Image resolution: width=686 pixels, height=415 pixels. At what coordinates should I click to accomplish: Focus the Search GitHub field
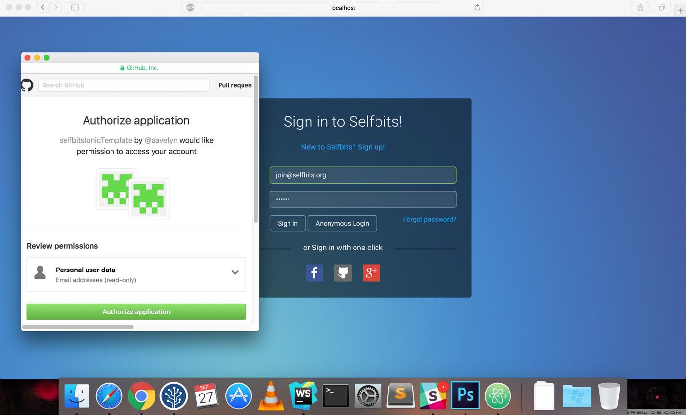coord(124,85)
